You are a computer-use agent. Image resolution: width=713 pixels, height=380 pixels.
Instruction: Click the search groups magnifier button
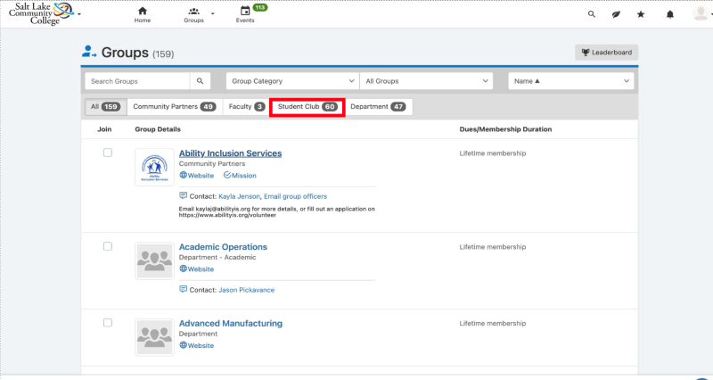[201, 81]
